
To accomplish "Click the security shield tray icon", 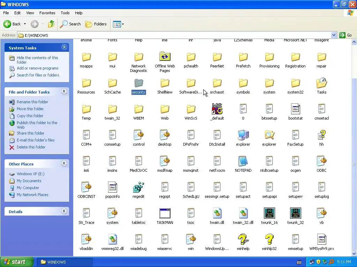I will pos(318,262).
